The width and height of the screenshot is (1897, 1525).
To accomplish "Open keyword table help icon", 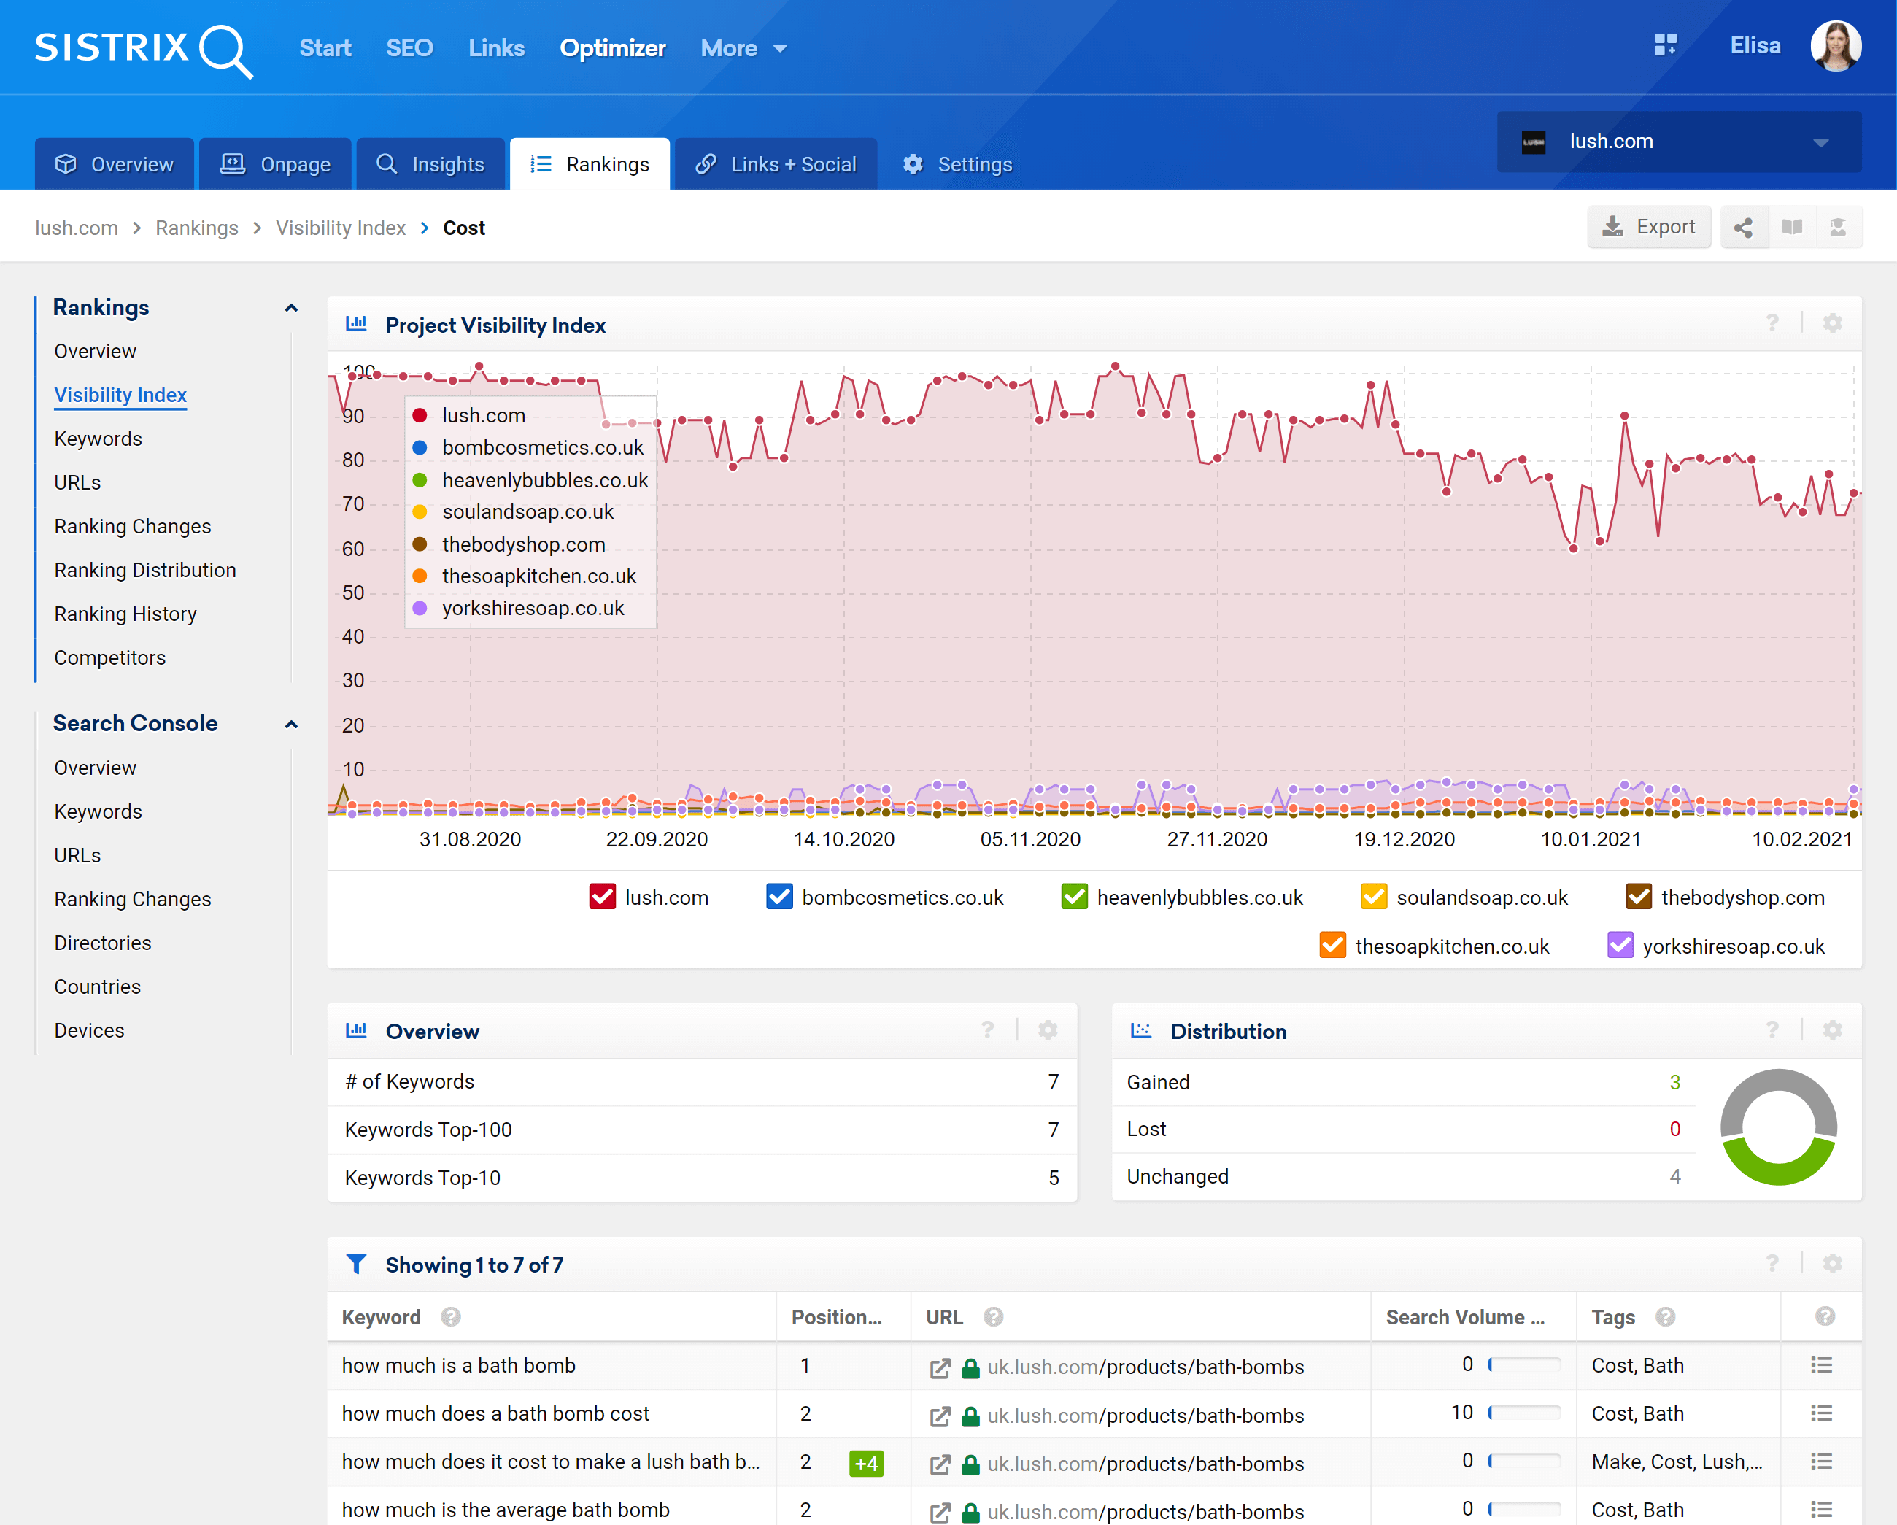I will pyautogui.click(x=1772, y=1265).
